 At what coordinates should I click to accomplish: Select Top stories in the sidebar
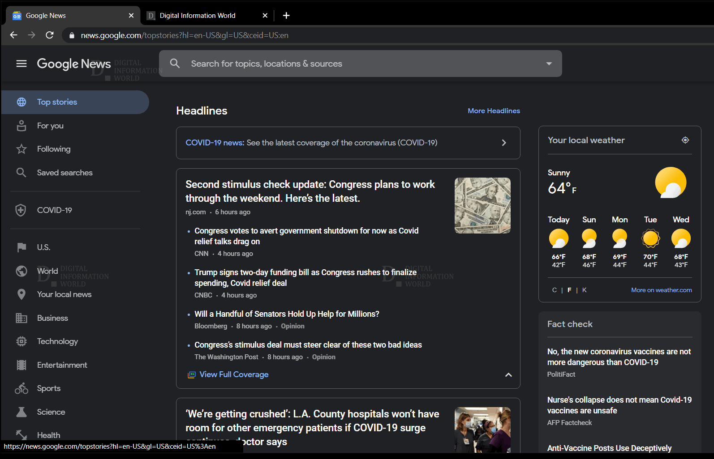point(75,102)
